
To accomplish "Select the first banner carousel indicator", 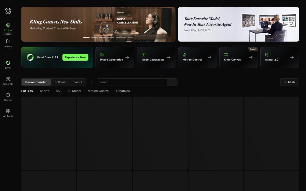I will [x=86, y=37].
